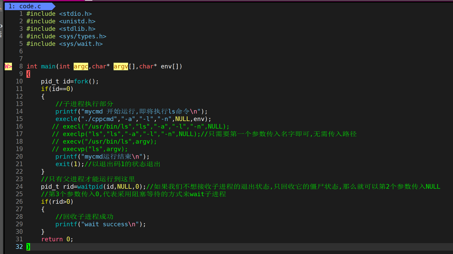Click the 回收子进程成功 comment
The width and height of the screenshot is (453, 254).
tap(85, 217)
